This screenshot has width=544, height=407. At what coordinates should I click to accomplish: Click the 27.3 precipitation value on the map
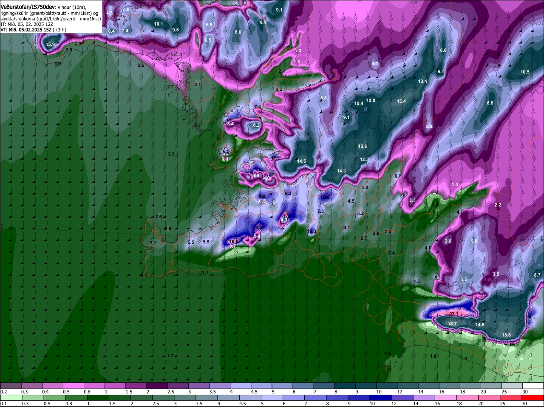tap(454, 314)
